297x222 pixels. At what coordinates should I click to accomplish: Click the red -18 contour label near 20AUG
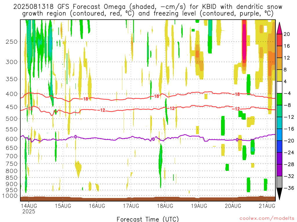pos(236,94)
